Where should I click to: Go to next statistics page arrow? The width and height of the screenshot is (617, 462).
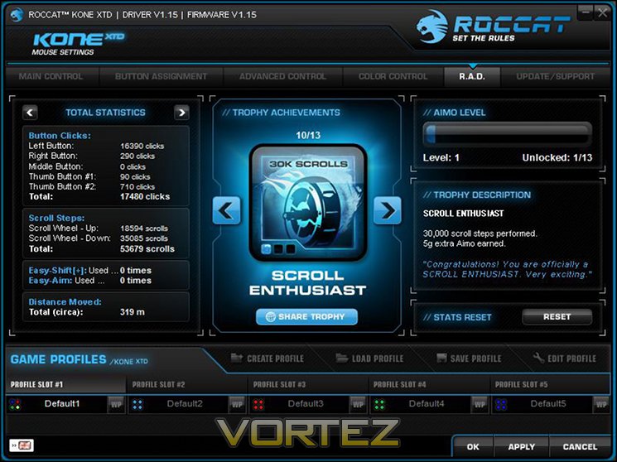pyautogui.click(x=181, y=113)
